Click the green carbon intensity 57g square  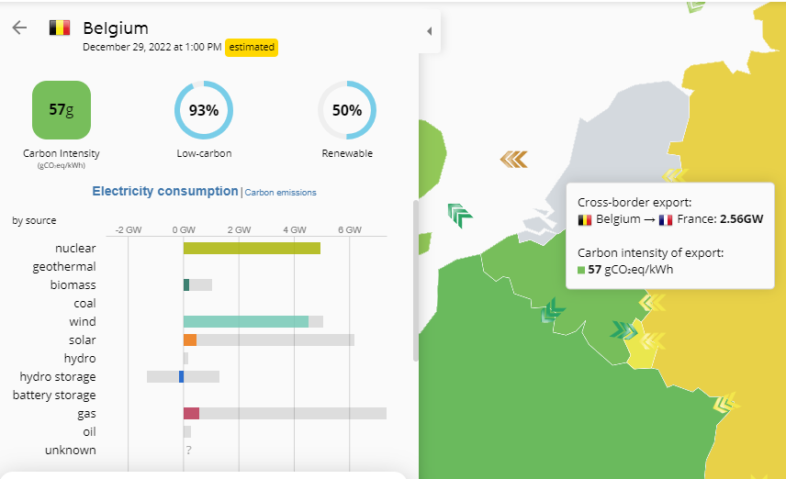[x=62, y=110]
